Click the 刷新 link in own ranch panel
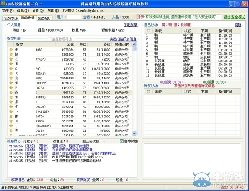Viewport: 249px width, 191px height. (238, 25)
